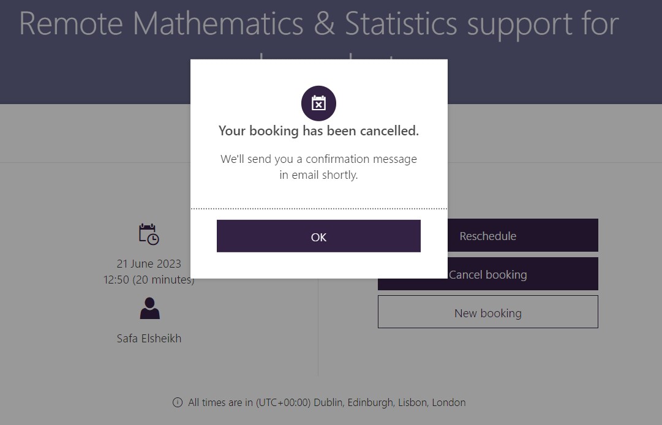Click the word "Remote" in the page title
Screen dimensions: 662x425
72,24
